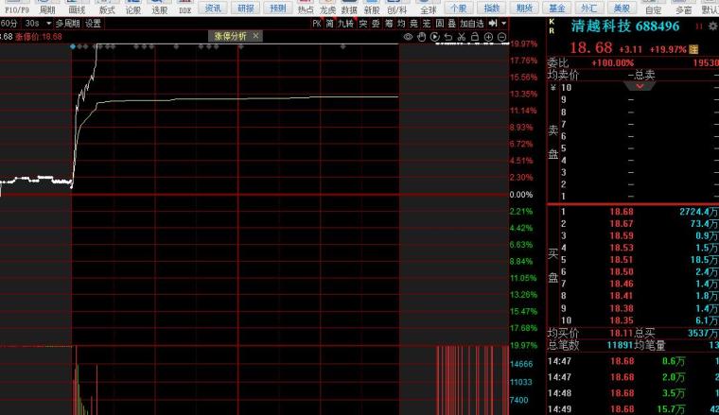
Task: Click buy level 1 price 18.68
Action: [622, 212]
